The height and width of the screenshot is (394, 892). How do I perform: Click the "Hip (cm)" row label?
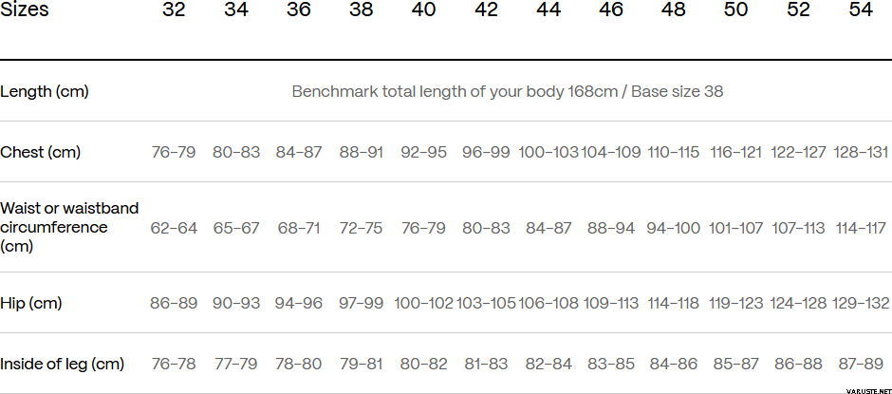pos(31,304)
